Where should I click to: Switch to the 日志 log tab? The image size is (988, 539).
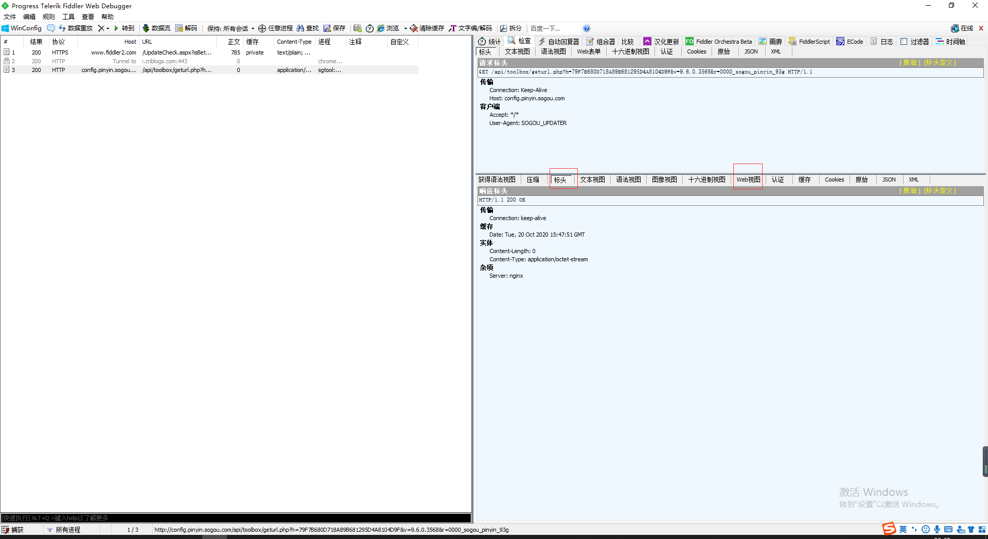tap(882, 42)
